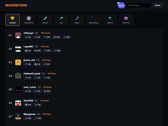Click the MODERNTIERS logo
This screenshot has height=126, width=168.
coord(16,5)
